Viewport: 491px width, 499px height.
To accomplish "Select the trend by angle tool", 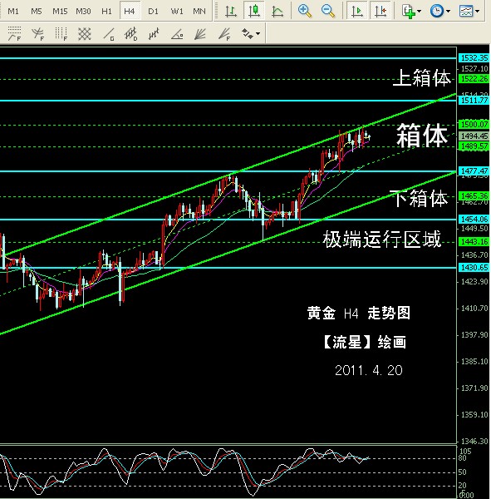I will (177, 34).
